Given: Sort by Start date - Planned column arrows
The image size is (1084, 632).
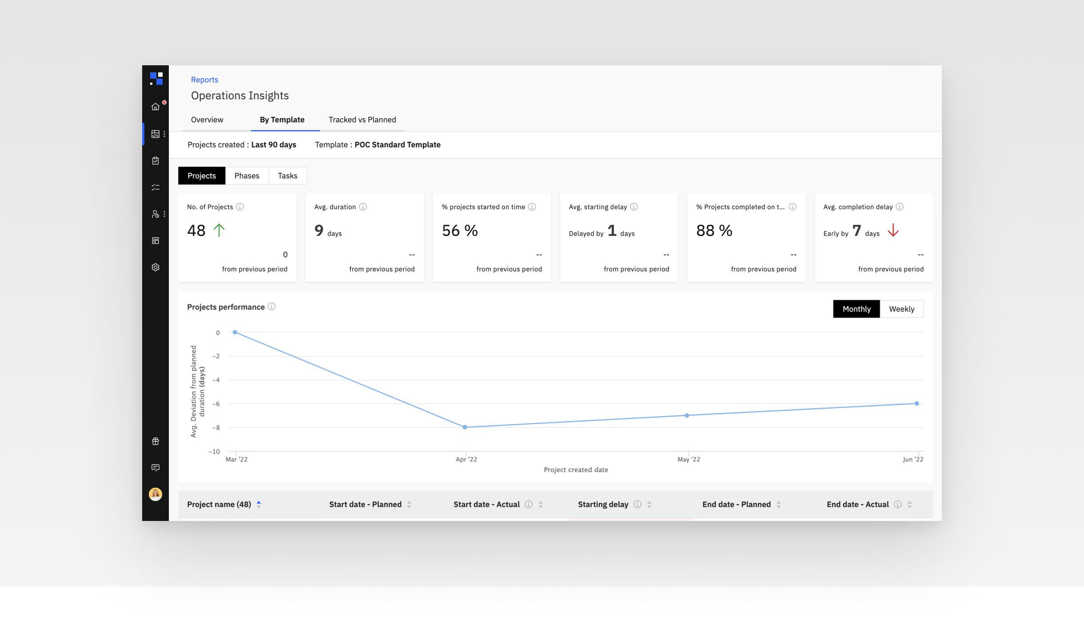Looking at the screenshot, I should pyautogui.click(x=409, y=505).
